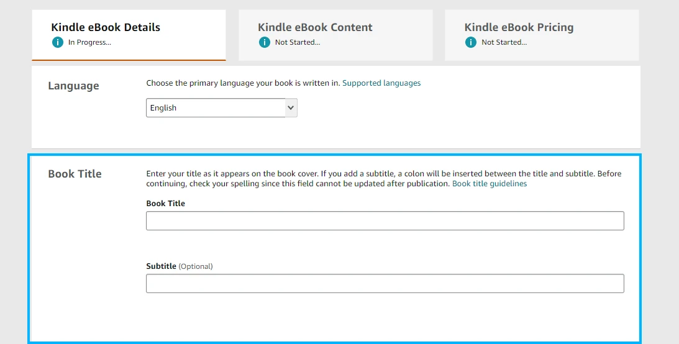Open the Supported languages link
The width and height of the screenshot is (679, 344).
point(381,83)
